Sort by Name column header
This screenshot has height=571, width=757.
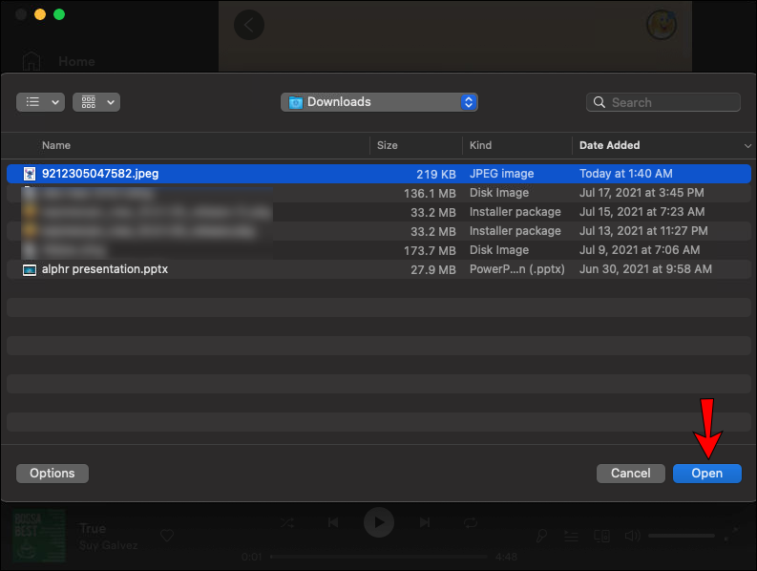point(56,145)
